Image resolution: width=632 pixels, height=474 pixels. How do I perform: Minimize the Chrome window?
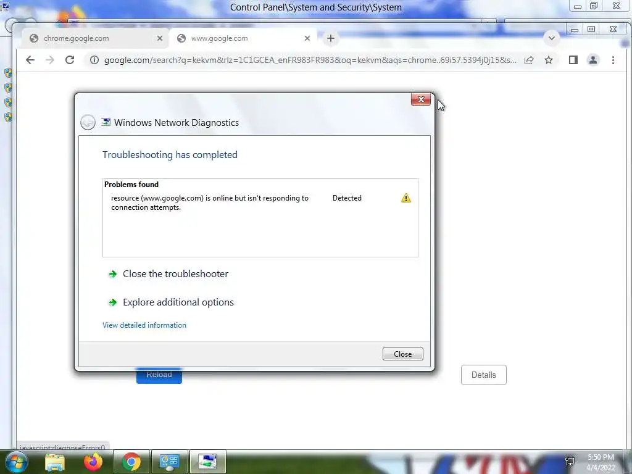pyautogui.click(x=575, y=30)
